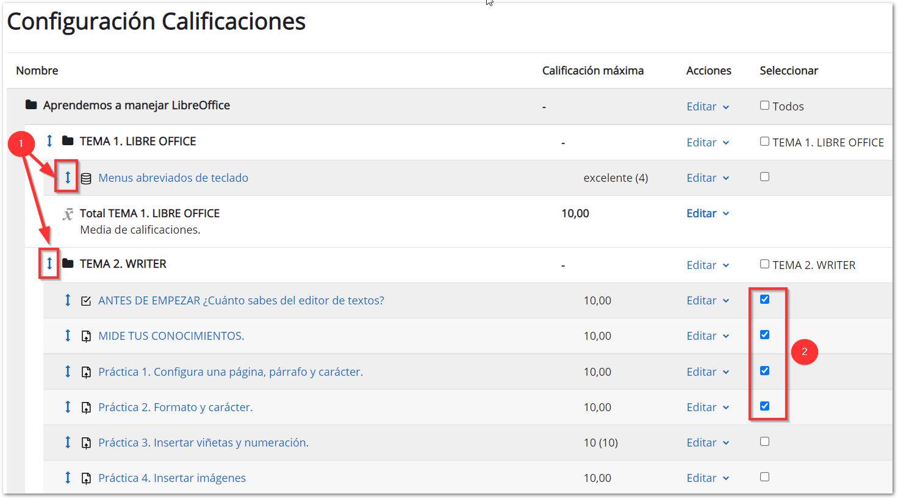
Task: Click move icon for TEMA 1. LIBRE OFFICE
Action: coord(49,142)
